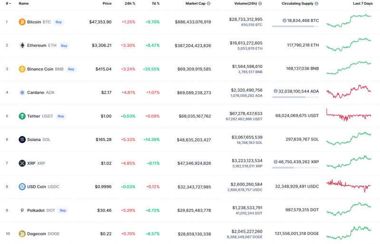Open the Dogecoin coin name link
Image resolution: width=380 pixels, height=244 pixels.
point(37,234)
